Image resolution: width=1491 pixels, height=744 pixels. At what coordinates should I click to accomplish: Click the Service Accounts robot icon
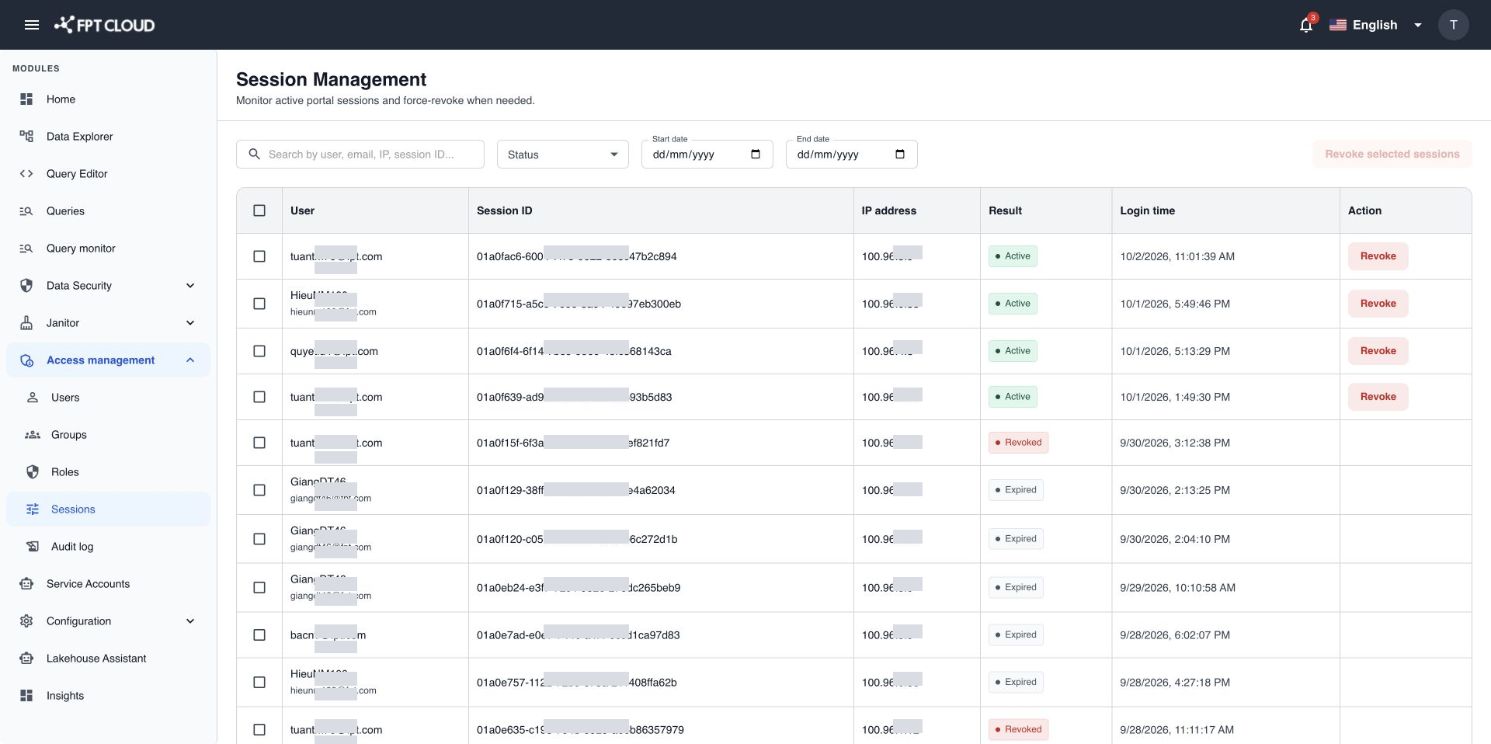(x=26, y=584)
